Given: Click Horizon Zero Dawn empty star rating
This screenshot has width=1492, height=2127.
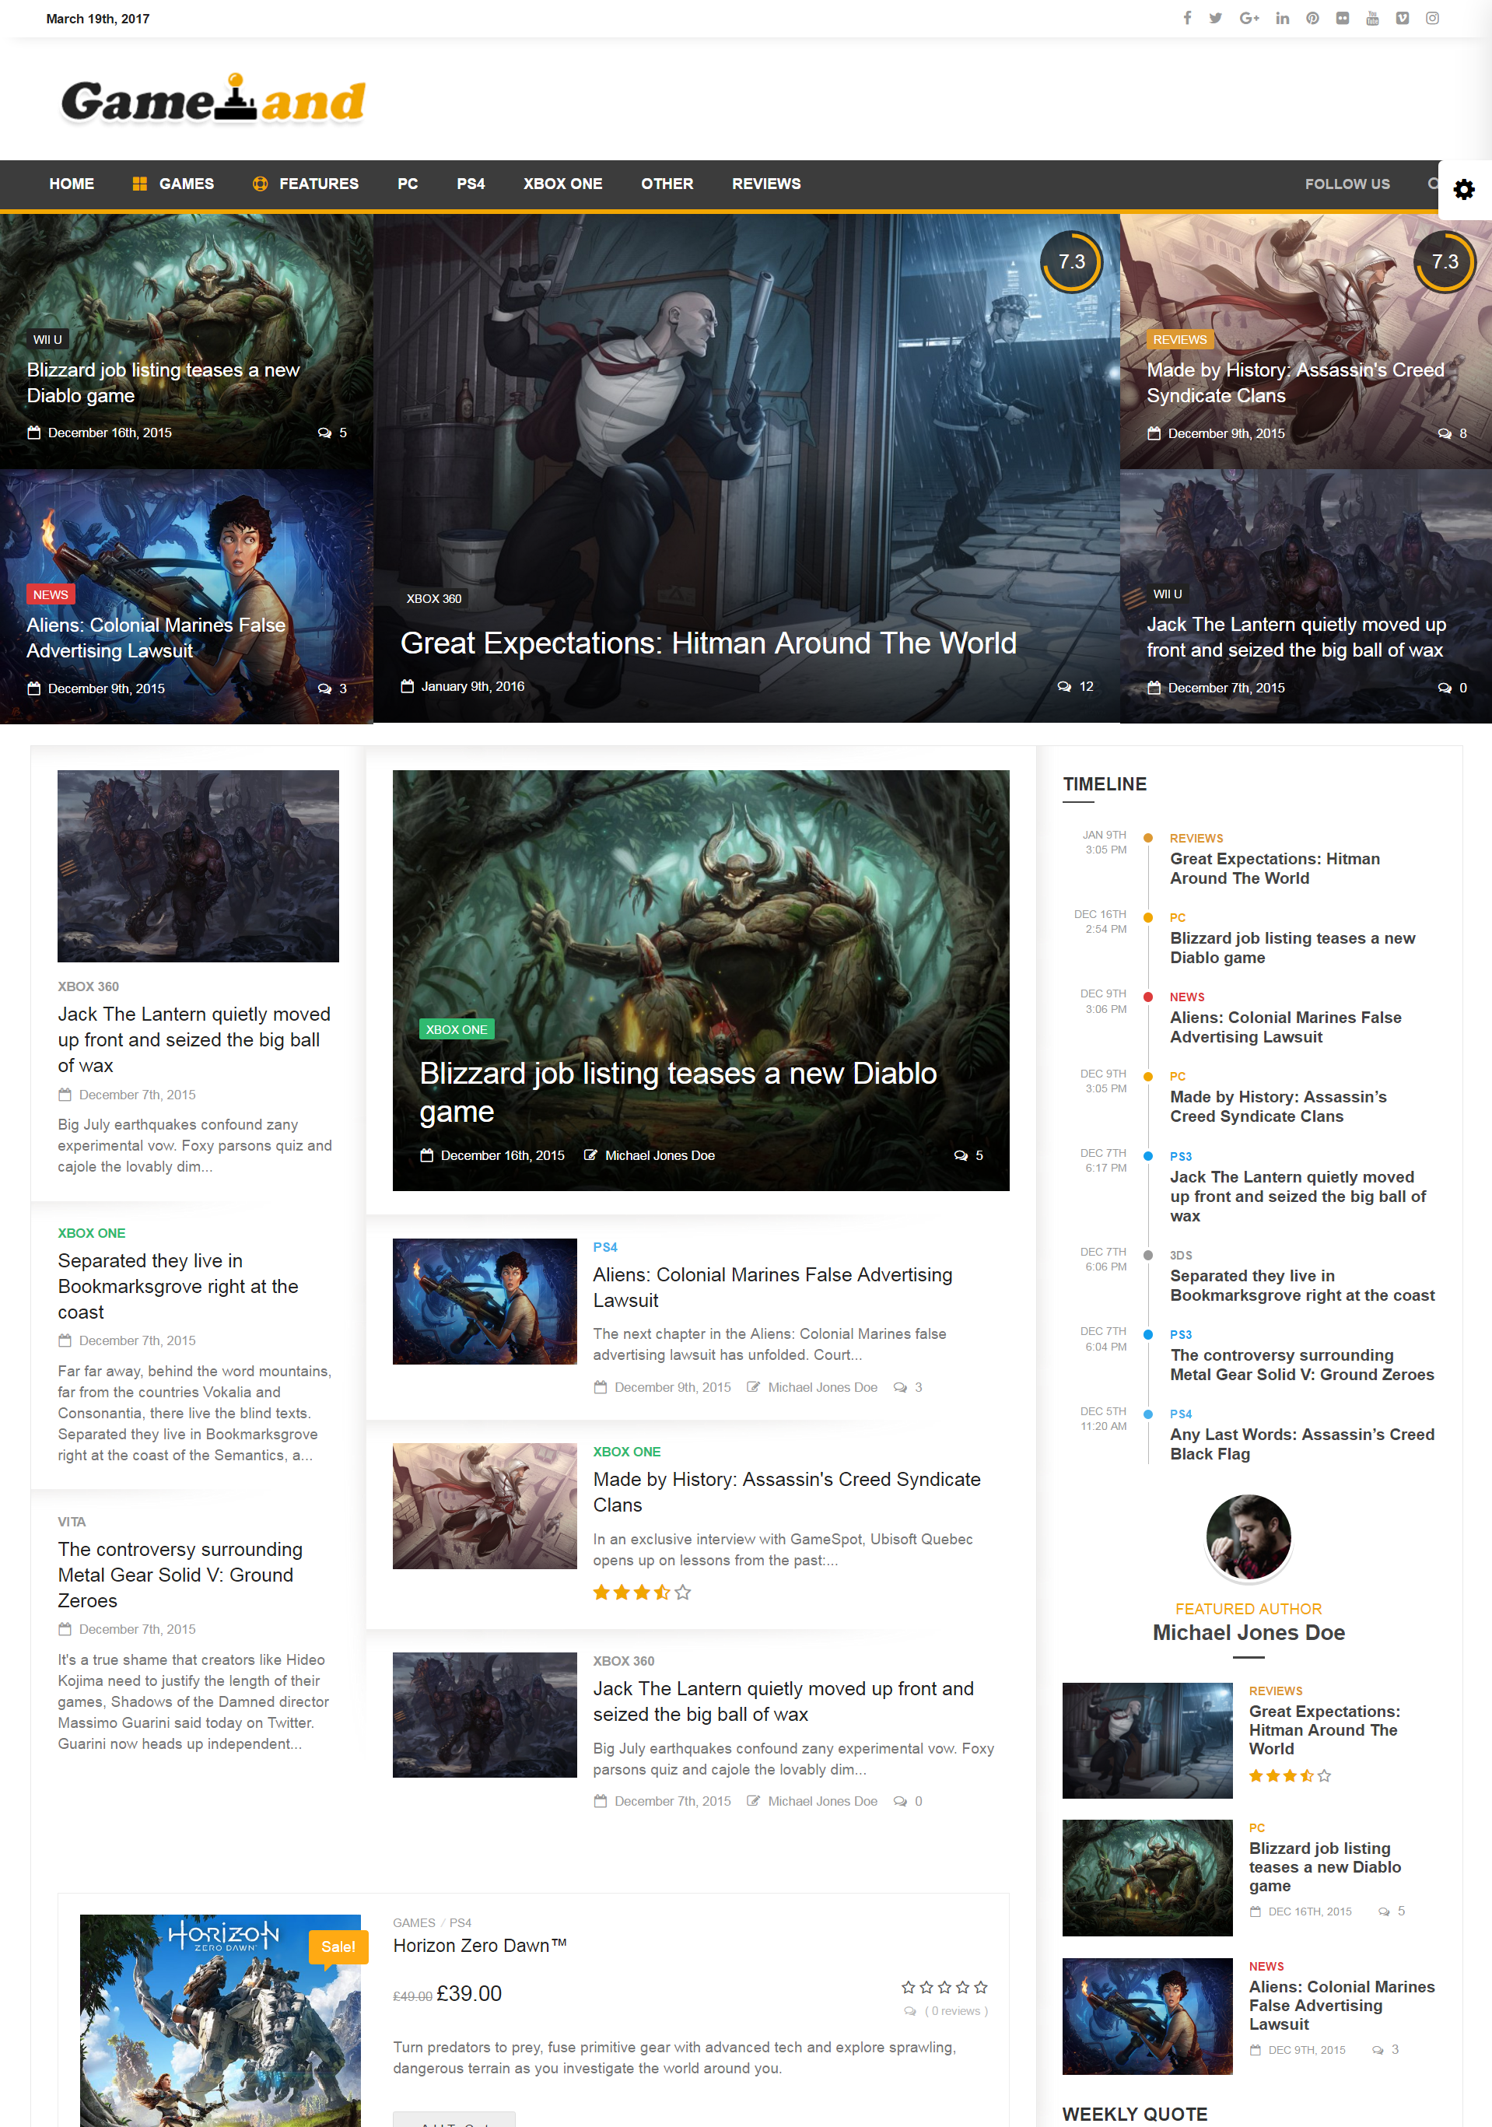Looking at the screenshot, I should click(944, 1987).
